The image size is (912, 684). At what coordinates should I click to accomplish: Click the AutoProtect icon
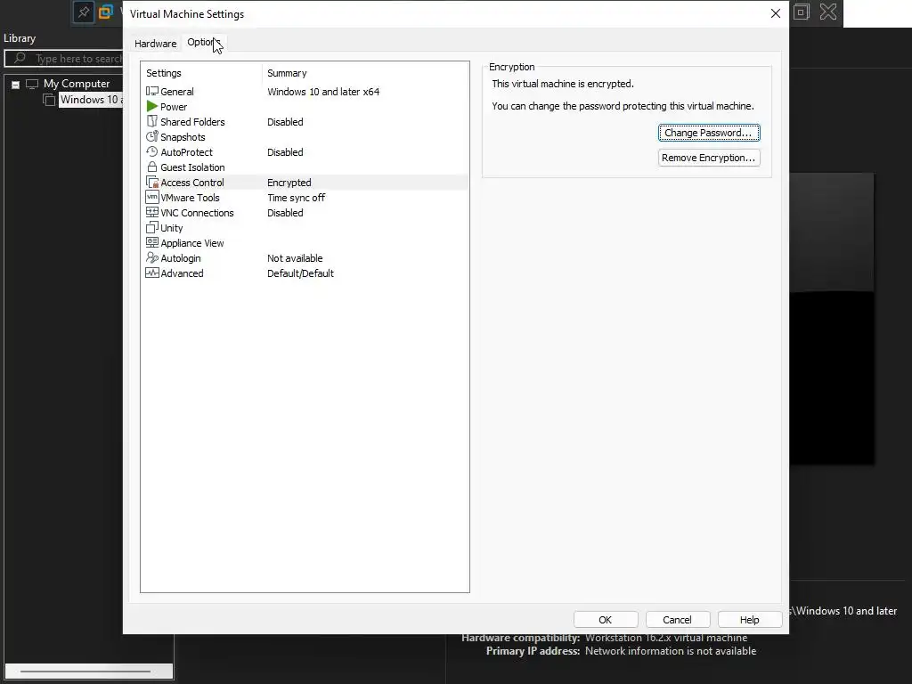(151, 151)
